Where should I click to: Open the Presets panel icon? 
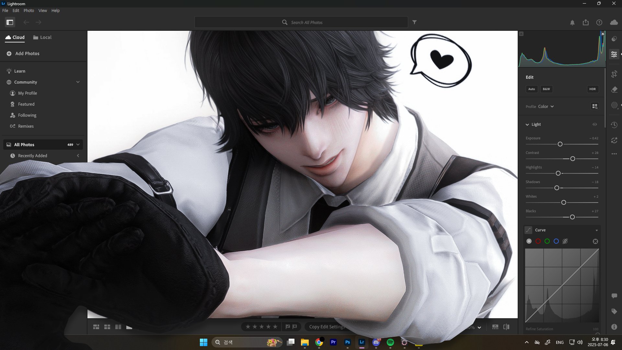coord(614,39)
